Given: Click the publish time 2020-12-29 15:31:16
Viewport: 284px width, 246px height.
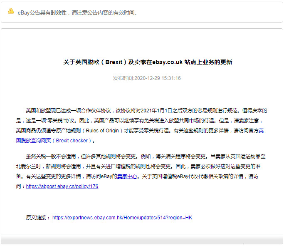Looking at the screenshot, I should point(147,78).
